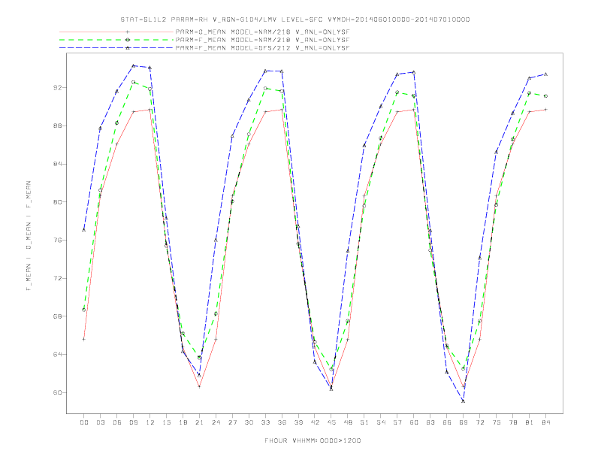Click x-axis forecast hour label 66
Viewport: 595px width, 460px height.
[447, 422]
